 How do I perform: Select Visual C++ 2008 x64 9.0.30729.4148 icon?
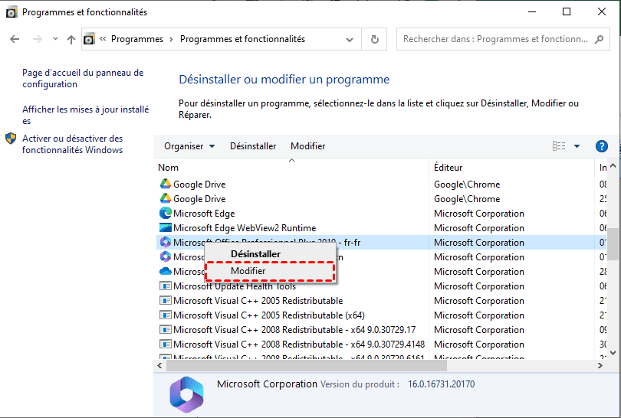(x=165, y=344)
